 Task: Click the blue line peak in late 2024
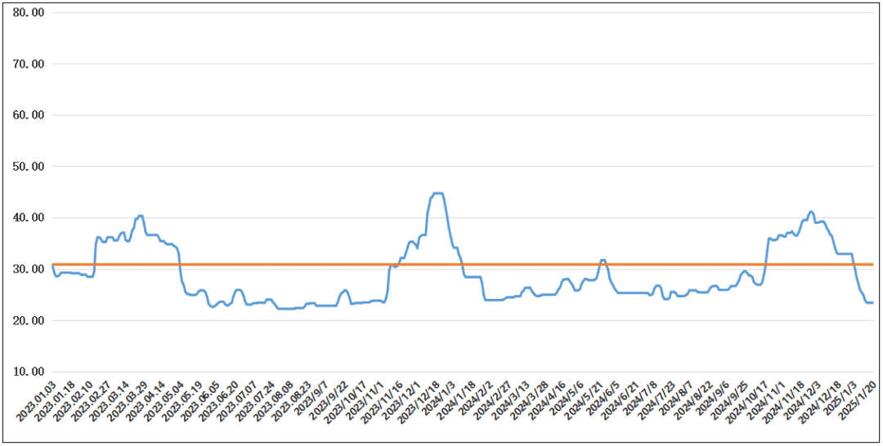click(810, 212)
